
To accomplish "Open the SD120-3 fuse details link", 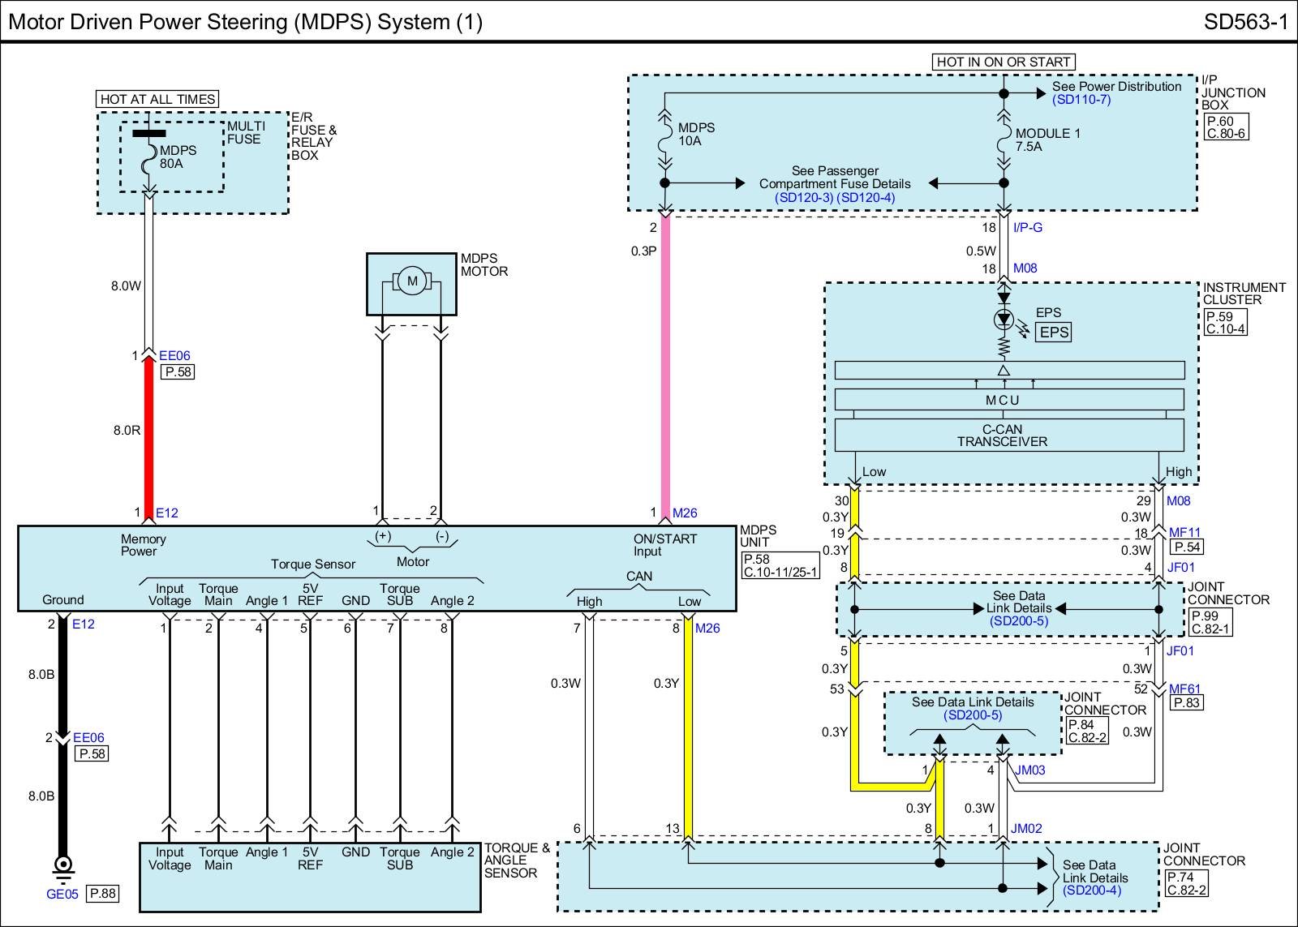I will pyautogui.click(x=804, y=197).
